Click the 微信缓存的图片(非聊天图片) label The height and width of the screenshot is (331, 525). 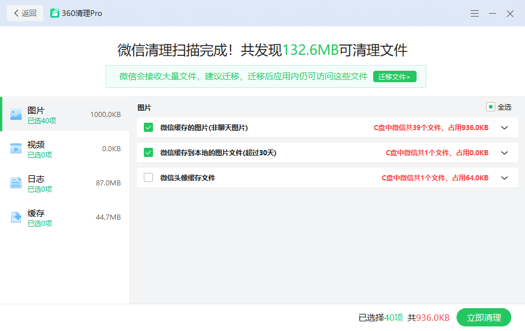click(204, 127)
